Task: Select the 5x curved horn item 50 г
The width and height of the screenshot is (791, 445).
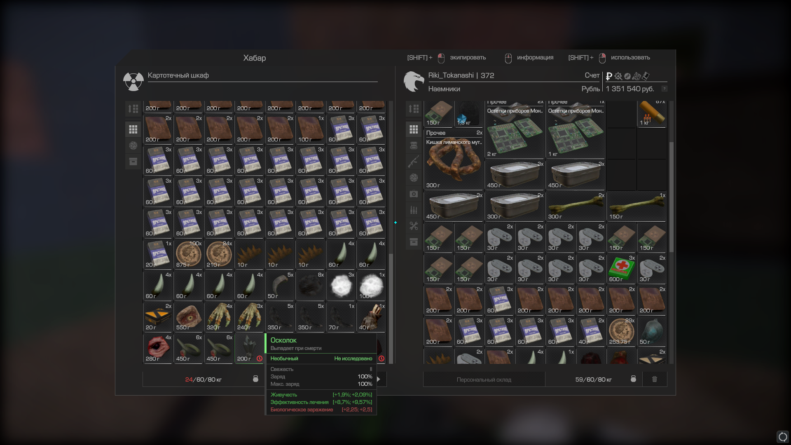Action: point(279,286)
